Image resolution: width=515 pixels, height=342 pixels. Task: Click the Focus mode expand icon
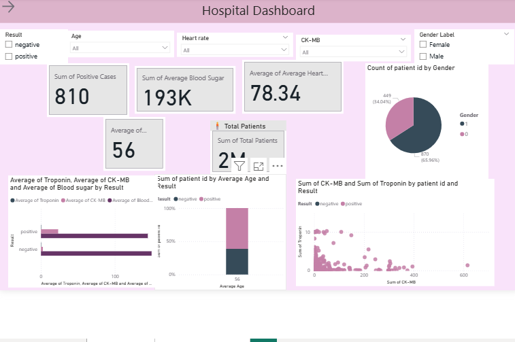coord(259,165)
